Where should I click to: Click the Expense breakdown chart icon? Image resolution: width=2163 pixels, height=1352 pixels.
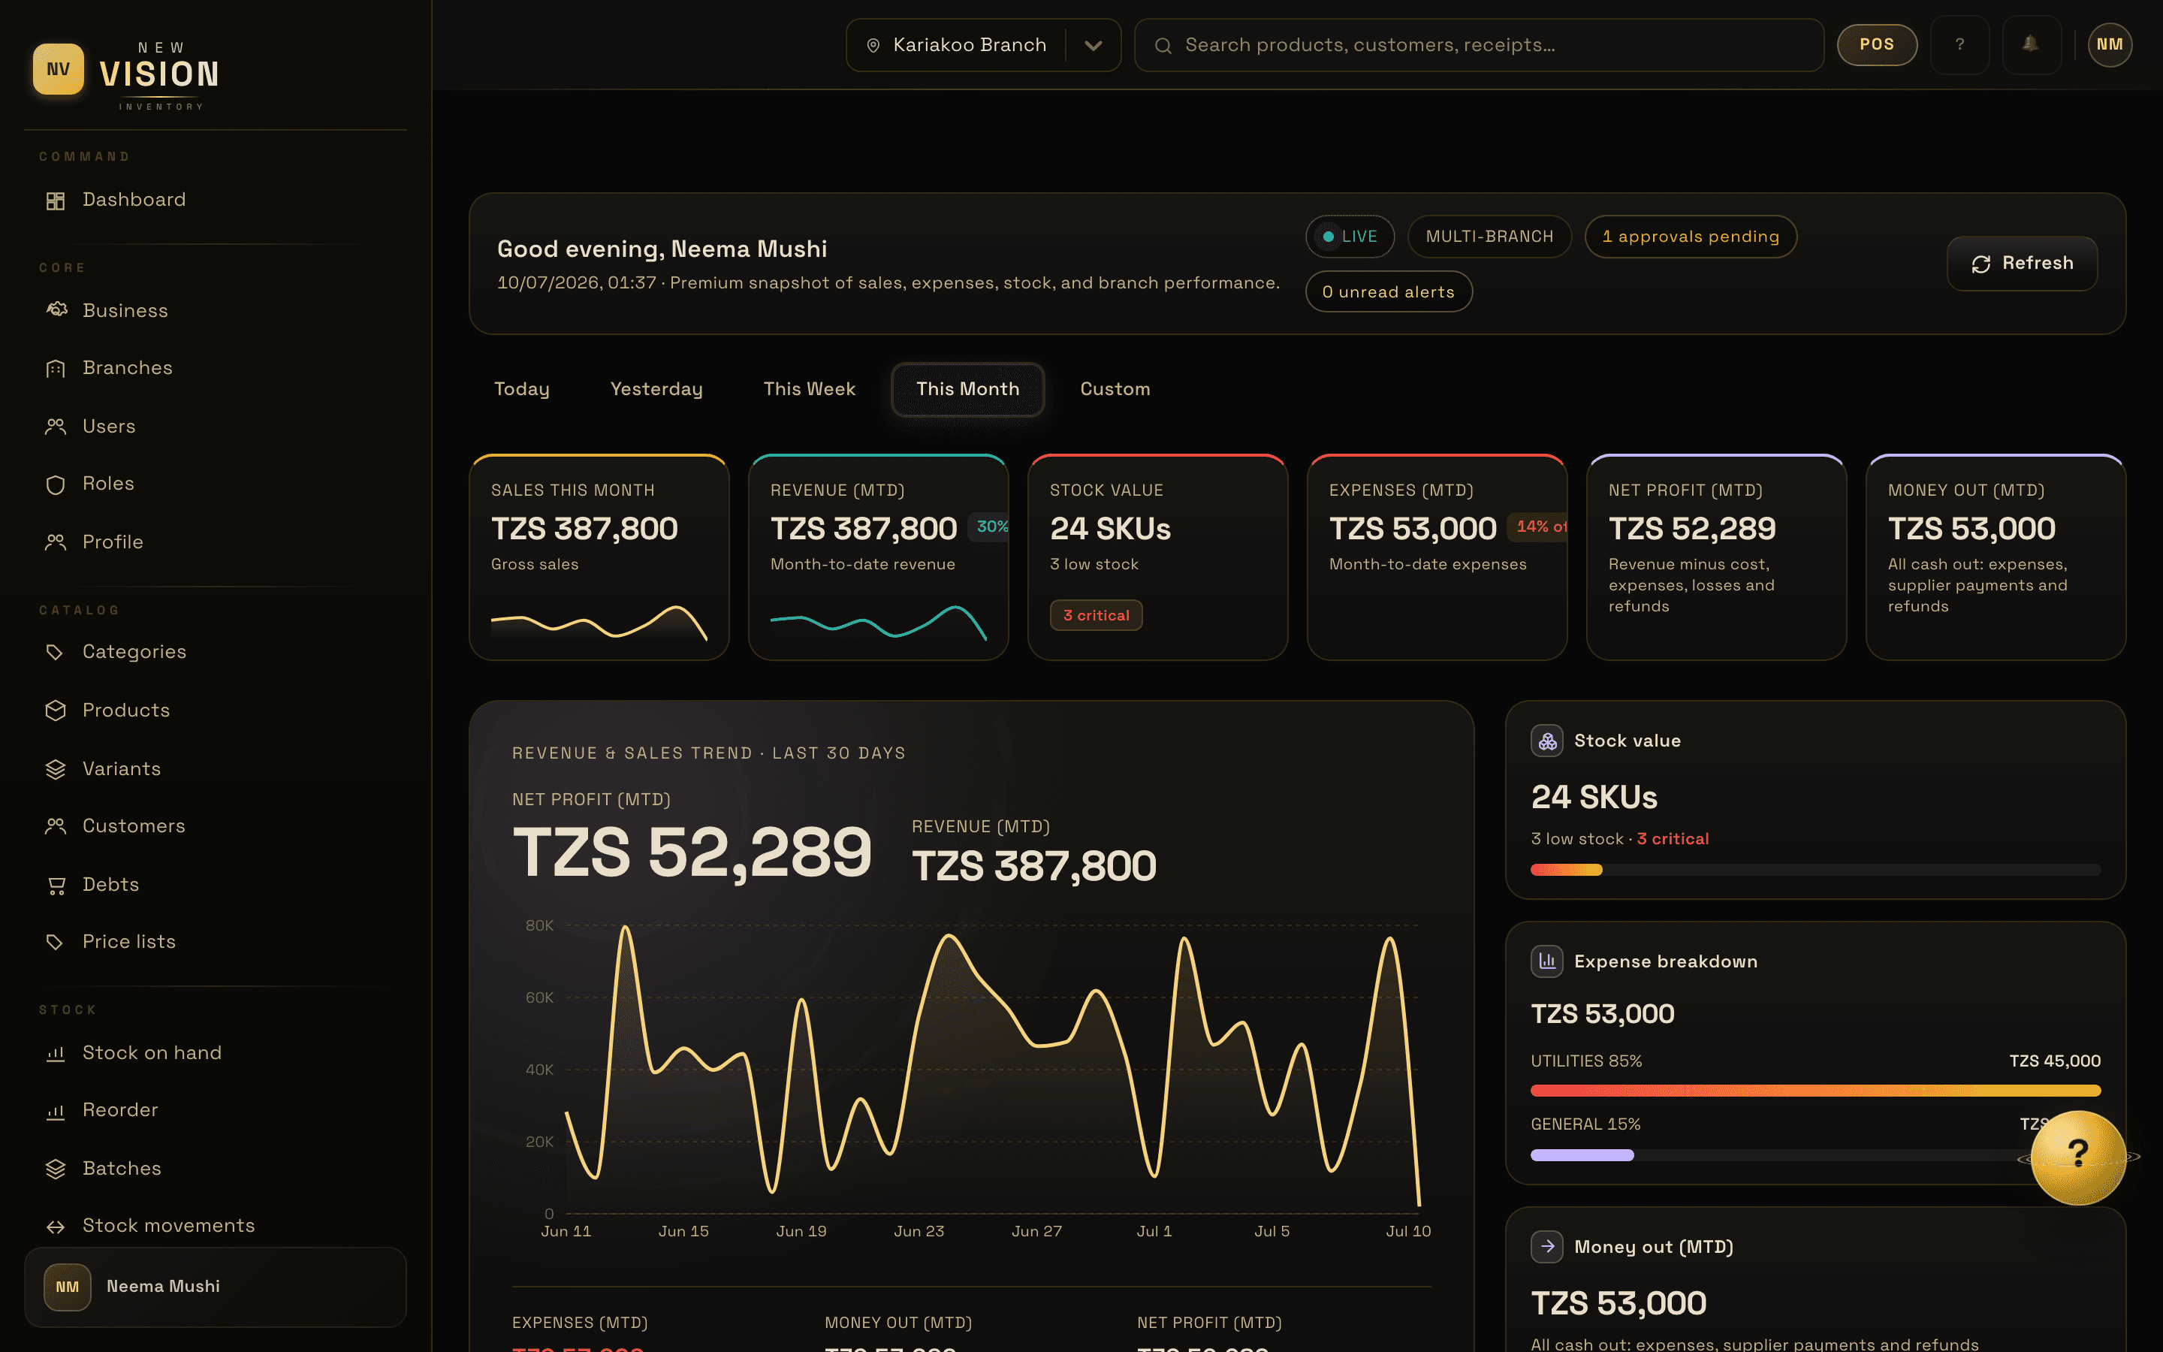click(x=1547, y=961)
